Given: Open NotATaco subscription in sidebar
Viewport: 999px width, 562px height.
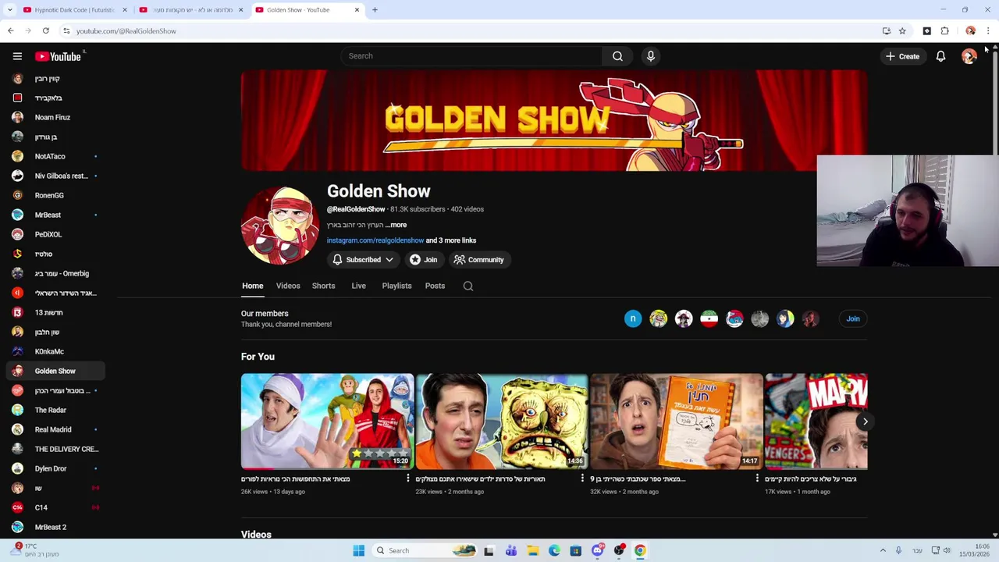Looking at the screenshot, I should click(55, 156).
